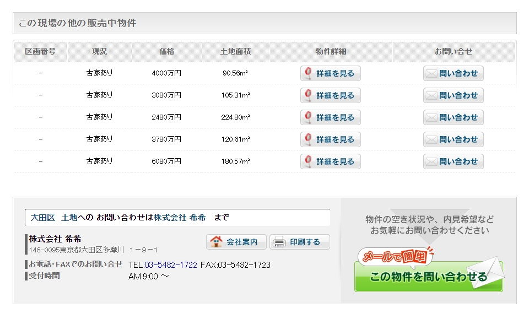The image size is (529, 313).
Task: View details for the 3080万円 property
Action: pyautogui.click(x=331, y=95)
